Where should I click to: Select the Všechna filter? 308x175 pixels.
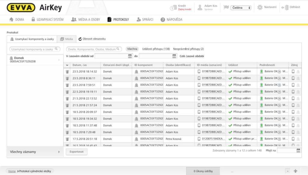132,49
